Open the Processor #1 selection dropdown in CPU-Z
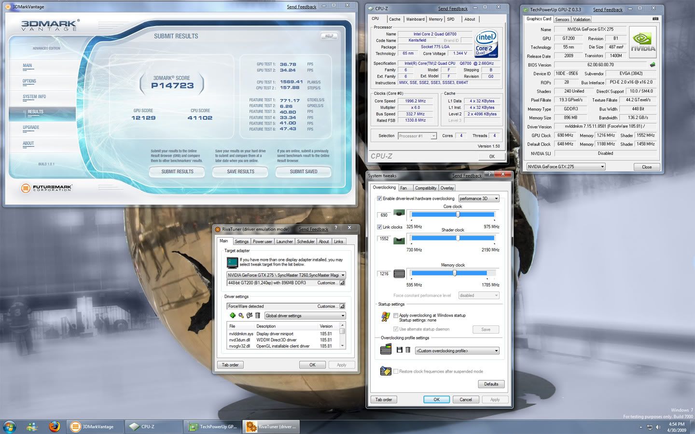Viewport: 695px width, 434px height. pos(417,136)
